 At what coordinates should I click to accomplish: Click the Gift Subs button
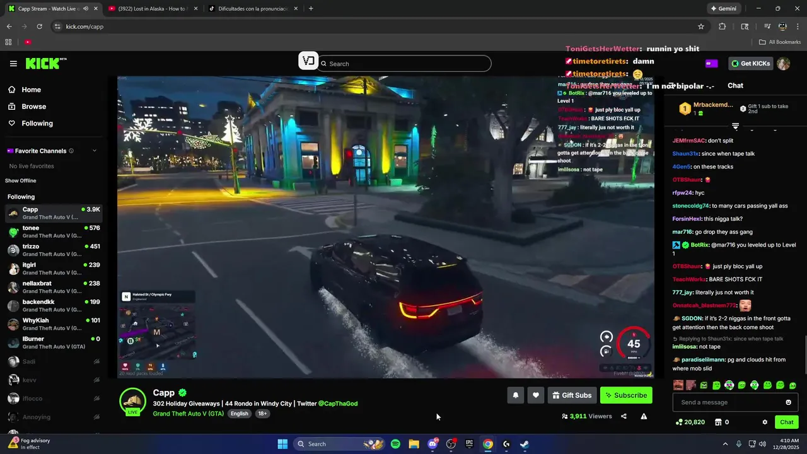click(x=572, y=395)
